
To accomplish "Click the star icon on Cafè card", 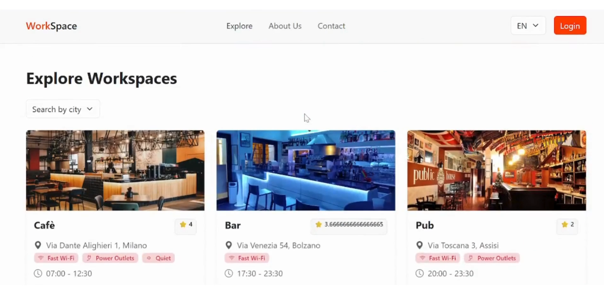I will point(183,225).
